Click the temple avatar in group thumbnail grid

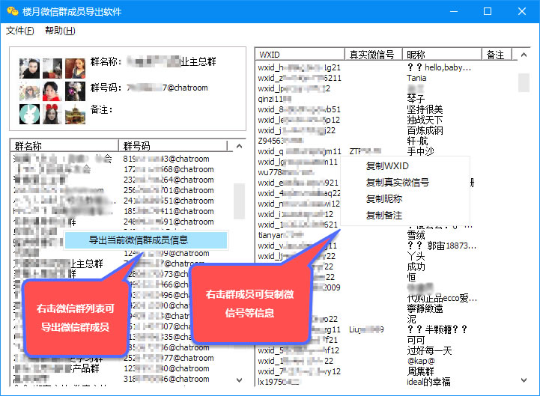tap(75, 114)
